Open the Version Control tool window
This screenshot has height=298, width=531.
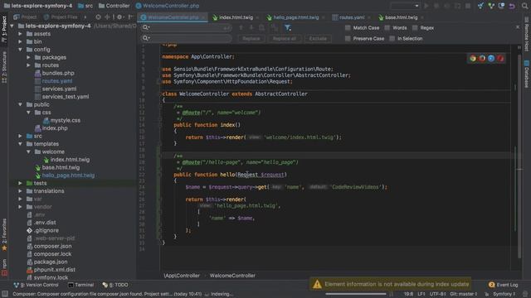coord(36,285)
